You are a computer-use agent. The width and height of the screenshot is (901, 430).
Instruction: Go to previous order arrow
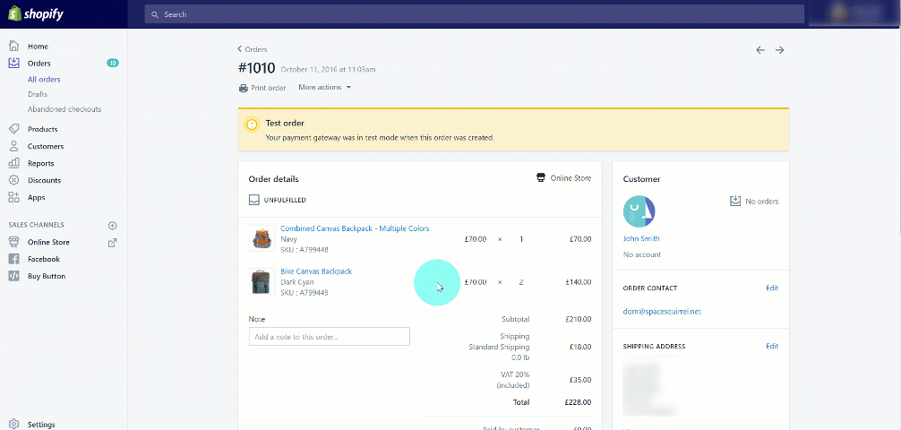click(x=760, y=50)
